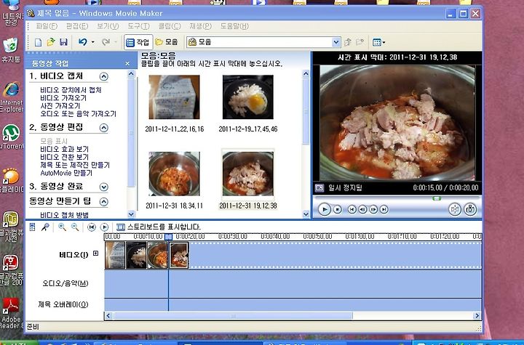Select the 2011-12-31 18,34,11 clip thumbnail

coord(174,174)
